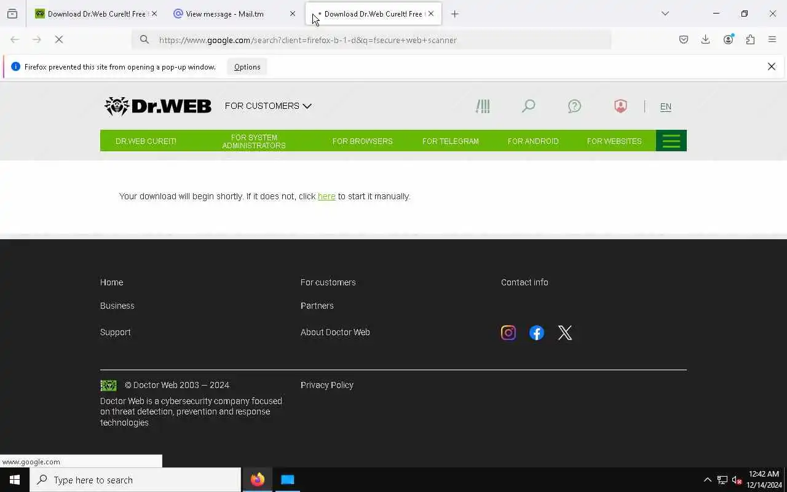Open Dr.Web X (Twitter) icon
Screen dimensions: 787x492
(x=565, y=333)
